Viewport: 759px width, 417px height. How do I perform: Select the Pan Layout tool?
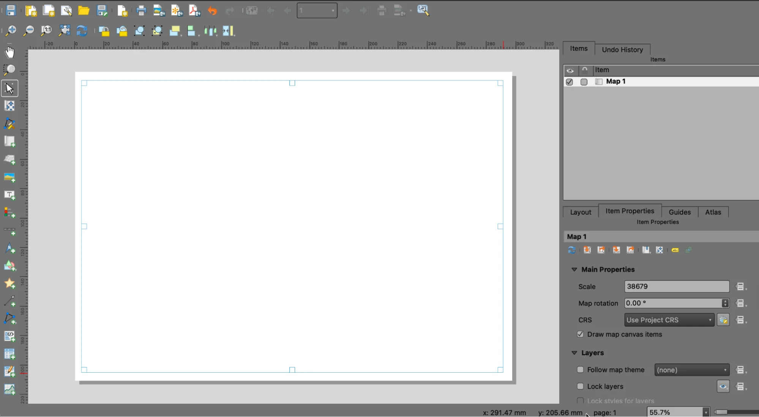9,52
